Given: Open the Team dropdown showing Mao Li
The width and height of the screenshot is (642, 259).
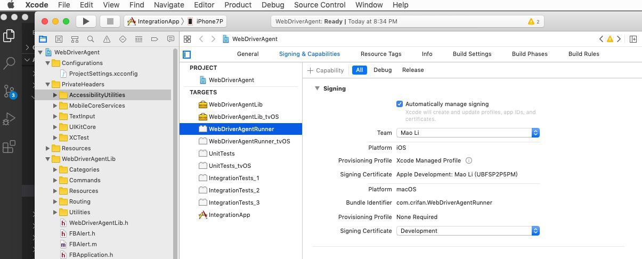Looking at the screenshot, I should [x=468, y=133].
